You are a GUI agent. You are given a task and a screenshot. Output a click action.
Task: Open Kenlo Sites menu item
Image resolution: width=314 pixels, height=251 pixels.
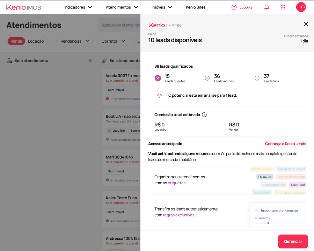click(196, 7)
